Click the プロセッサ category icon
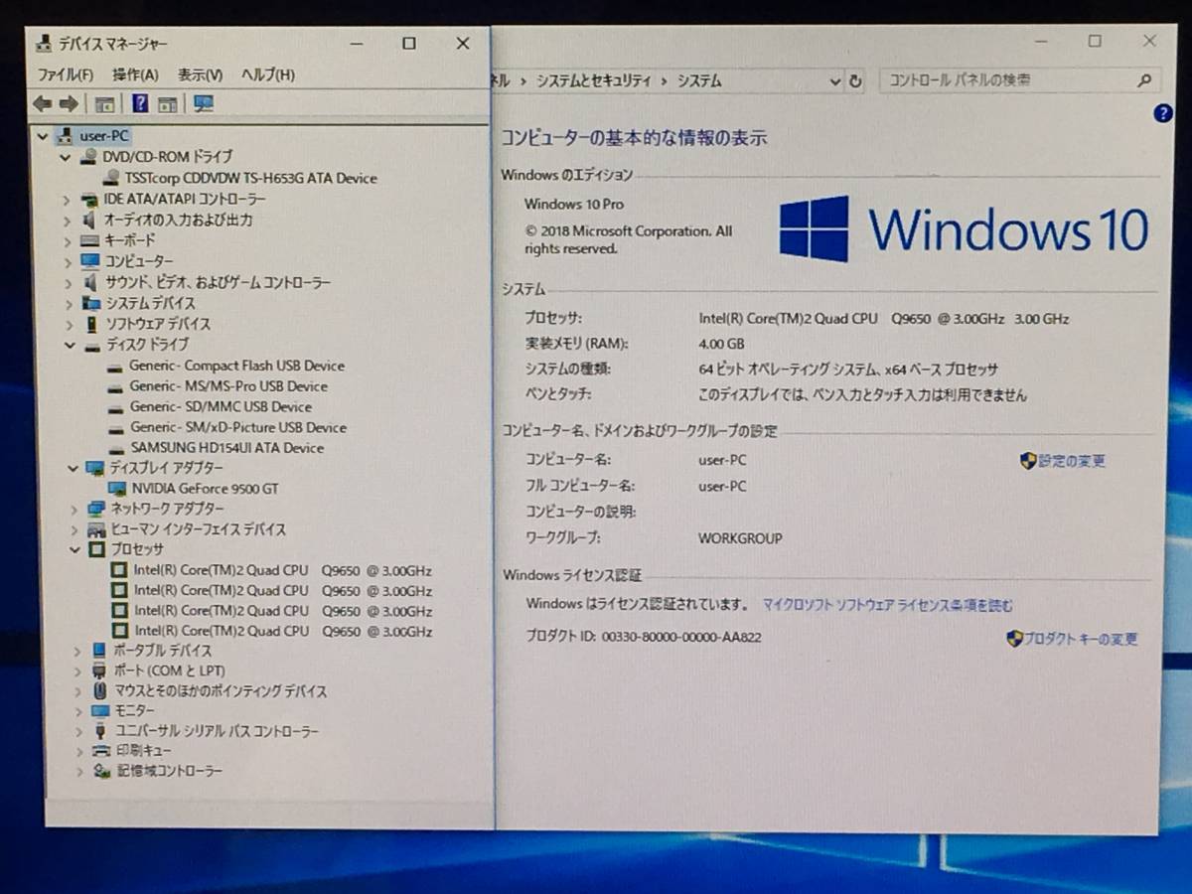The width and height of the screenshot is (1192, 894). (x=96, y=549)
